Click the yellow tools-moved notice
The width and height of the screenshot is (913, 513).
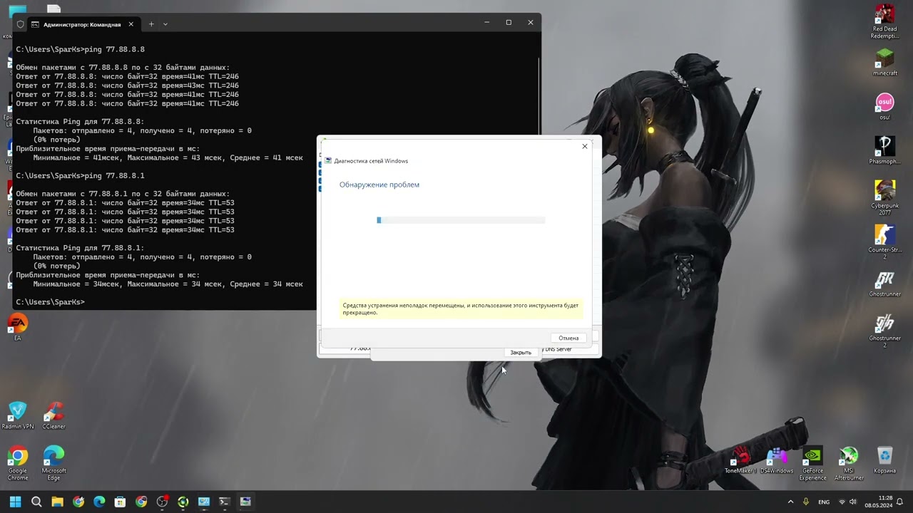pyautogui.click(x=461, y=309)
